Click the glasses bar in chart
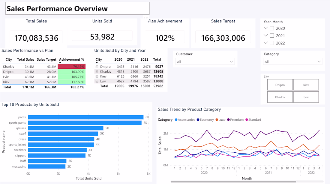The width and height of the screenshot is (330, 184). 66,128
